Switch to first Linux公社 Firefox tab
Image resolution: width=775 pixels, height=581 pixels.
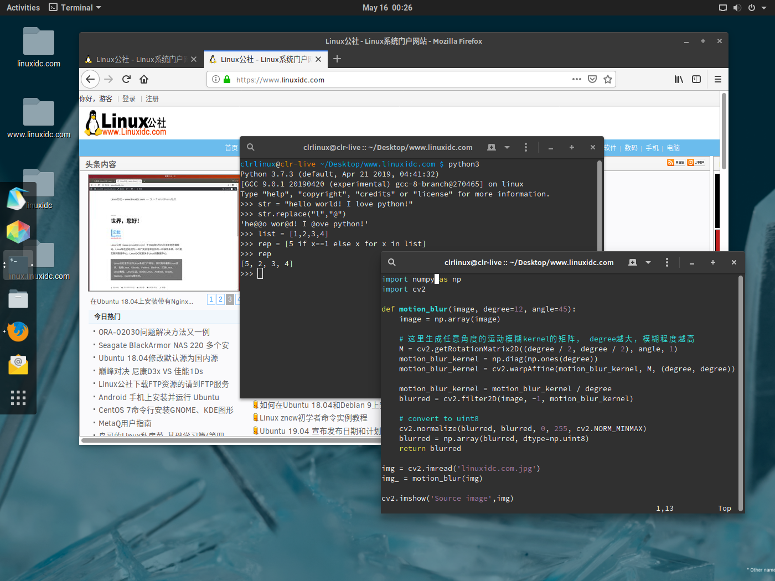(141, 59)
